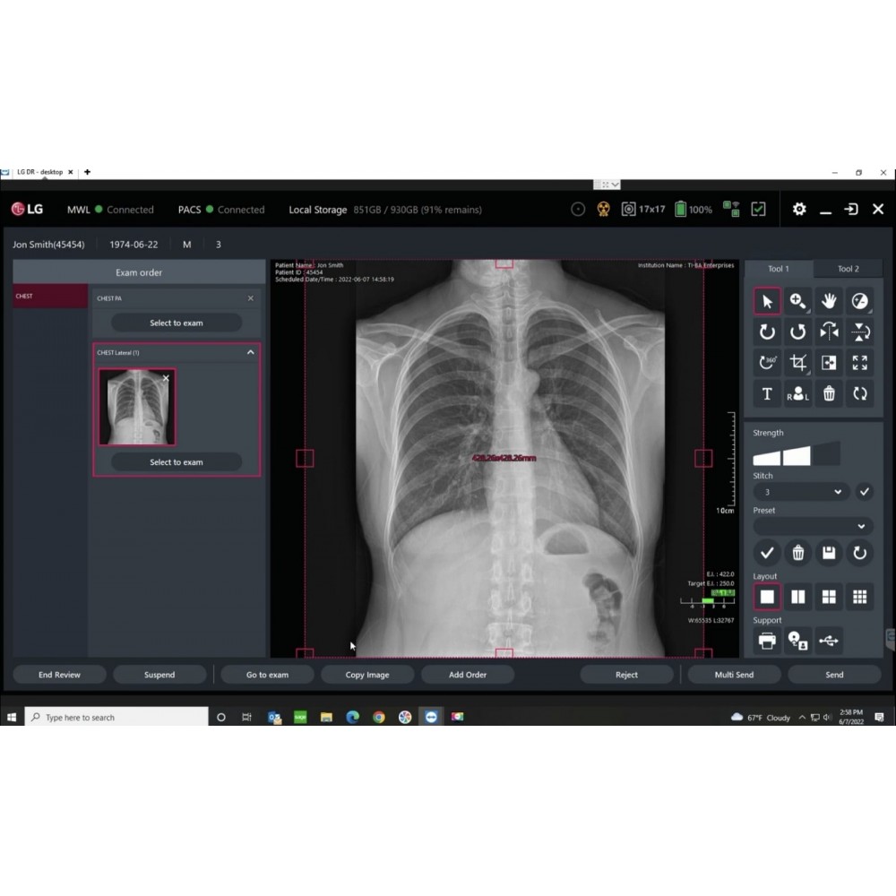Click Windows search box on taskbar
Viewport: 896px width, 896px height.
(x=116, y=717)
